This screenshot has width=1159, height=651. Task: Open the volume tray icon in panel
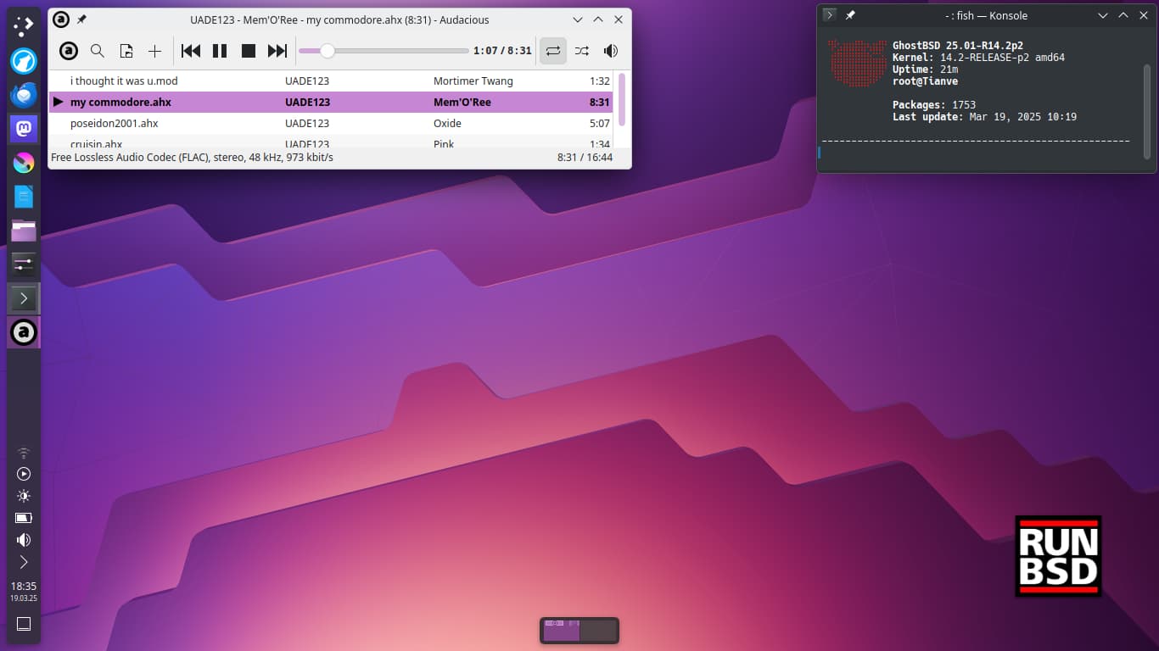pyautogui.click(x=24, y=540)
